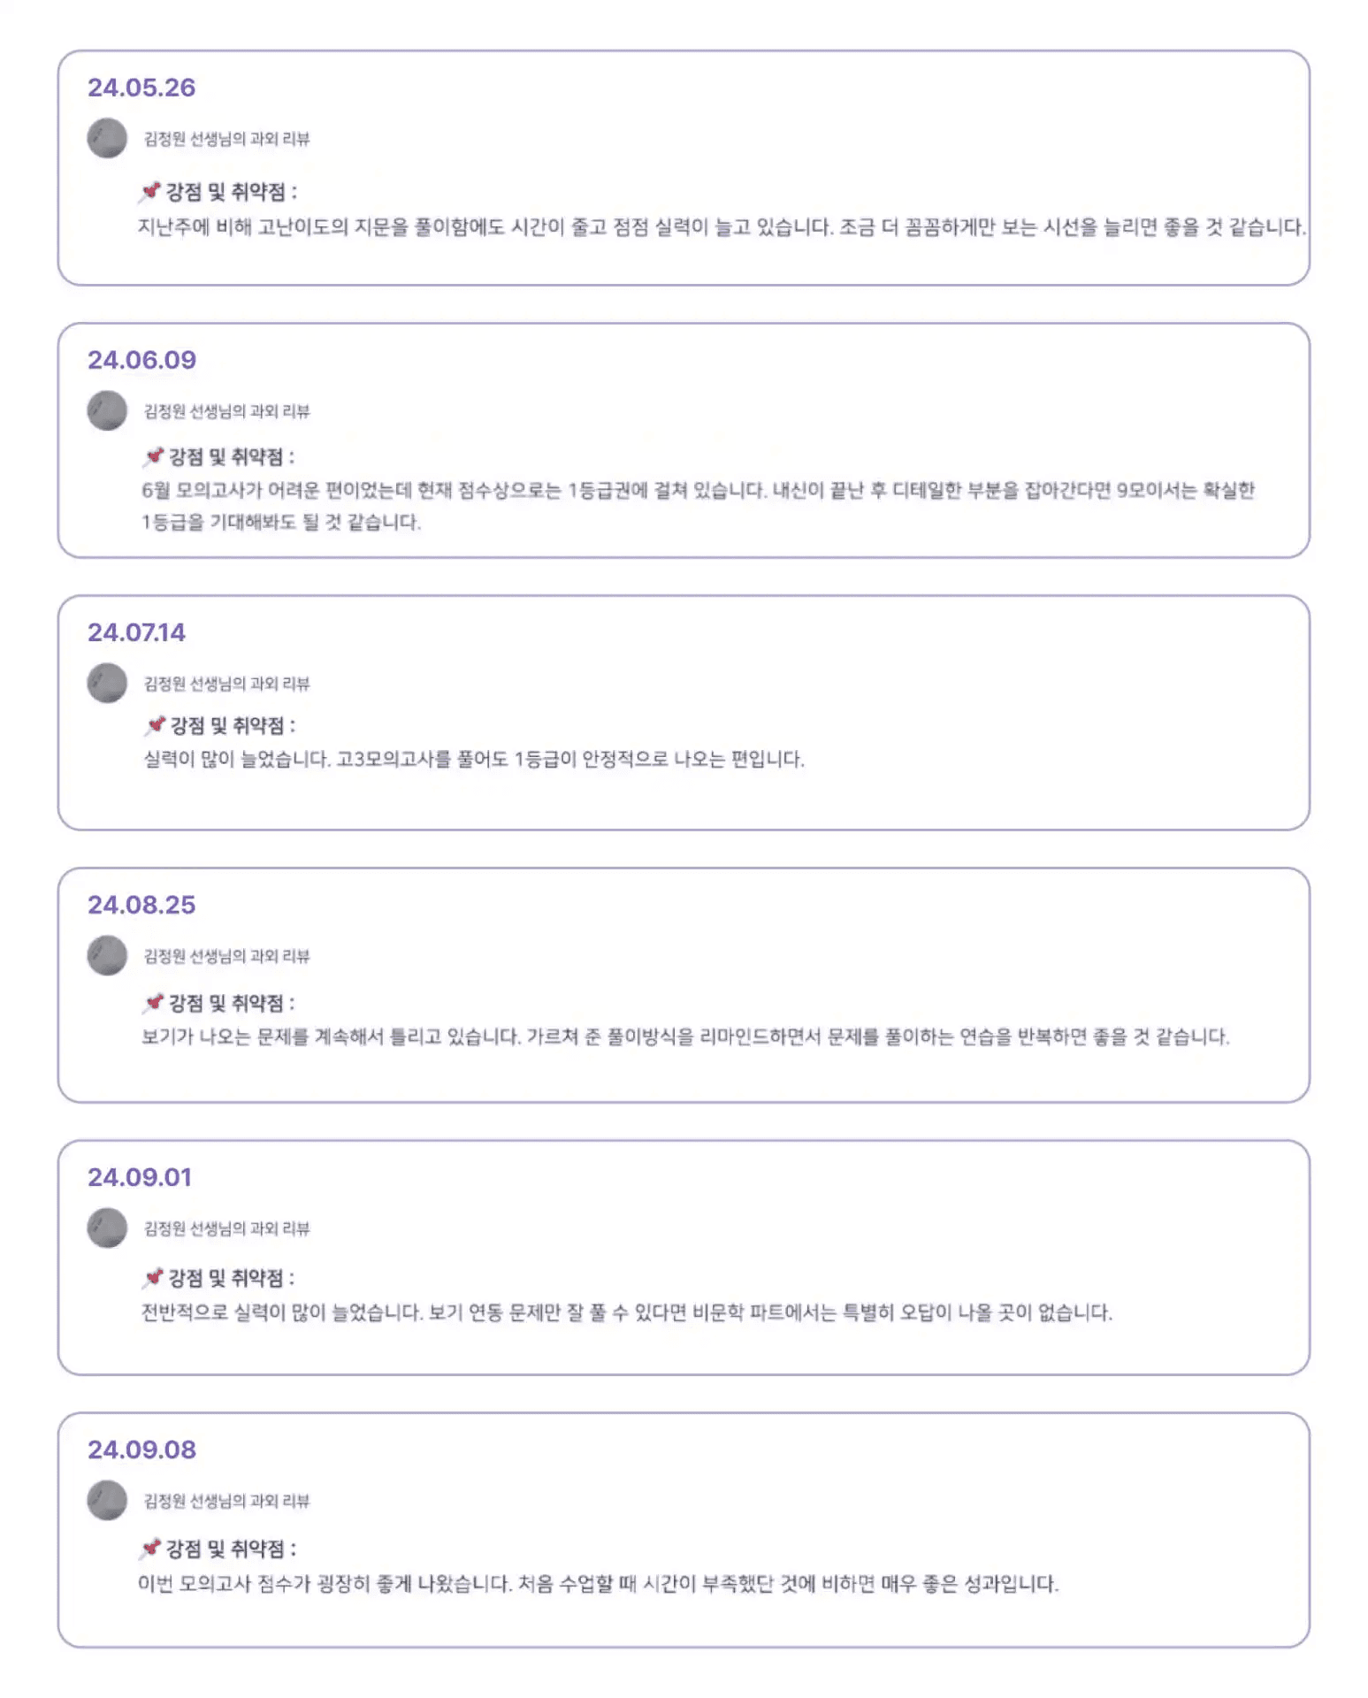Click the pushpin icon in the 24.06.09 review

coord(154,456)
